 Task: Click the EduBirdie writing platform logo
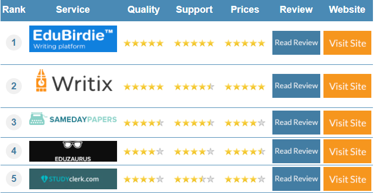(x=73, y=39)
